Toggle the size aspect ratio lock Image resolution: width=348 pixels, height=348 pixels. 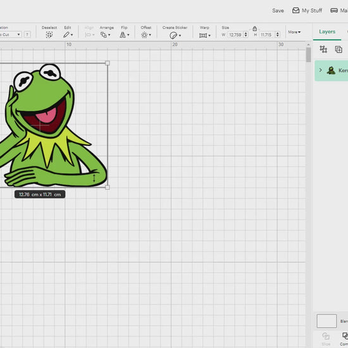click(254, 28)
